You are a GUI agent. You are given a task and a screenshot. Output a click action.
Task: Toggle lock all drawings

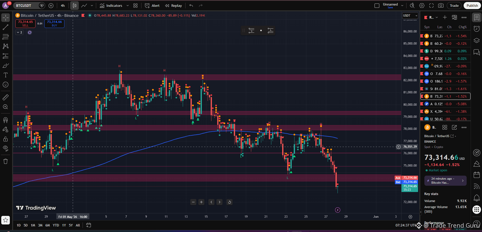[x=6, y=139]
